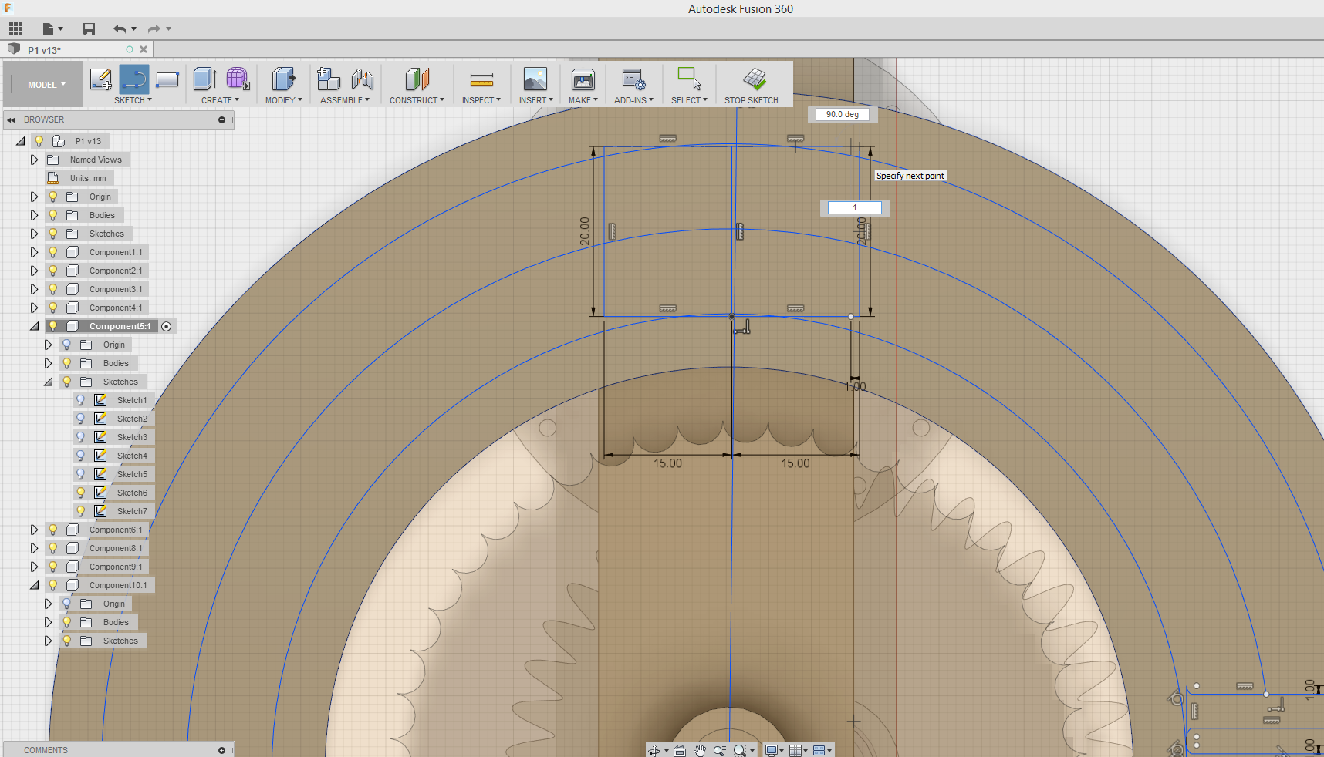
Task: Expand the COMMENTS panel
Action: (x=221, y=750)
